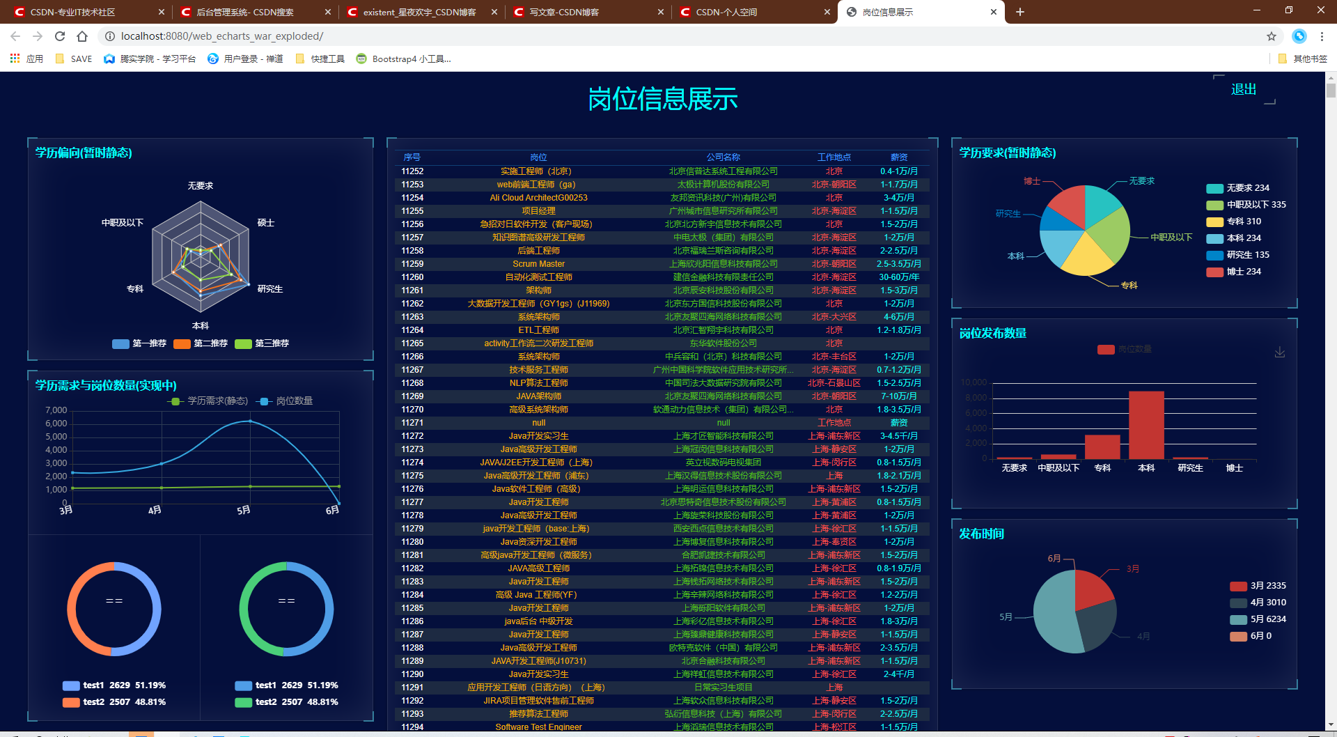This screenshot has width=1337, height=737.
Task: Toggle 学历需求(静态) line legend
Action: (x=208, y=401)
